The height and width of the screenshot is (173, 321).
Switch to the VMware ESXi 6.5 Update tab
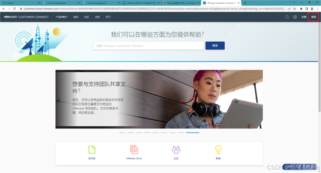coord(141,3)
